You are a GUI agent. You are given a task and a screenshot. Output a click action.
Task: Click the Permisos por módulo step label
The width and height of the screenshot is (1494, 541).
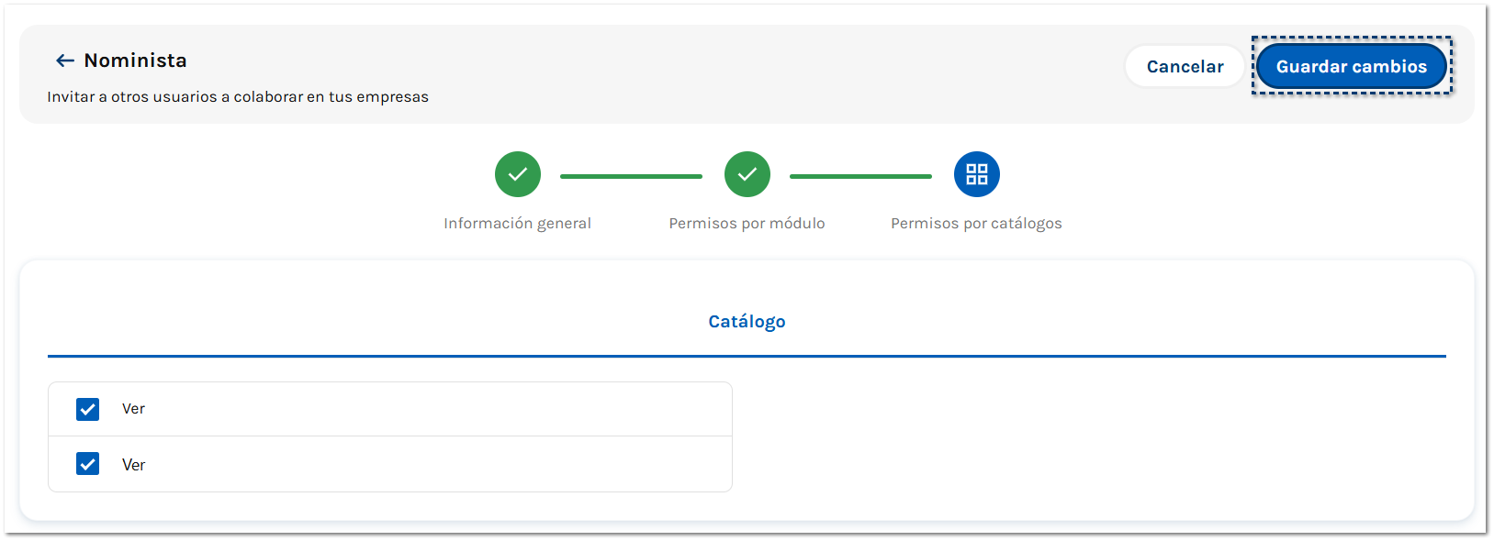coord(747,224)
